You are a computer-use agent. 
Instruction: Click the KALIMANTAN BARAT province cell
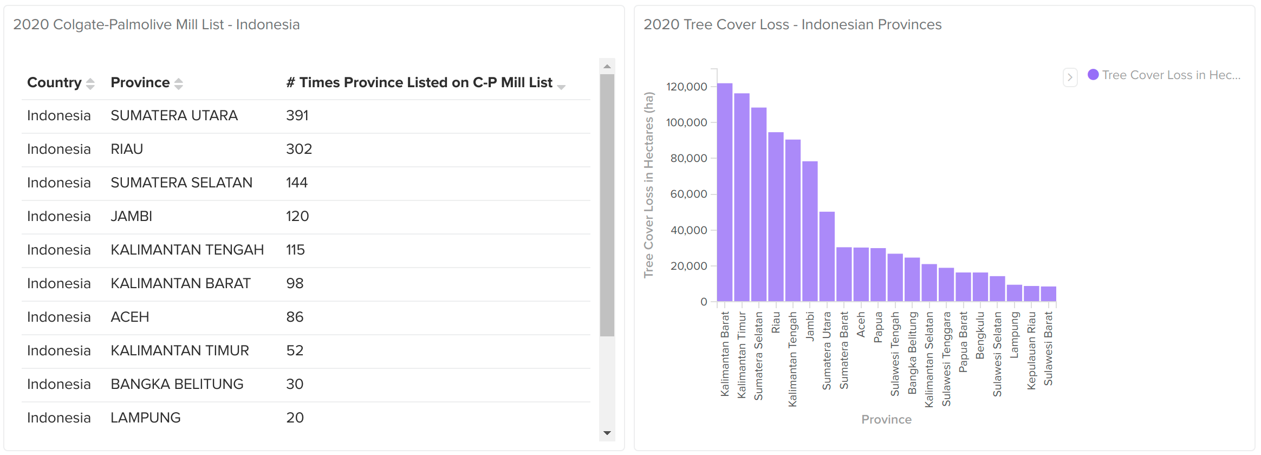(x=180, y=283)
